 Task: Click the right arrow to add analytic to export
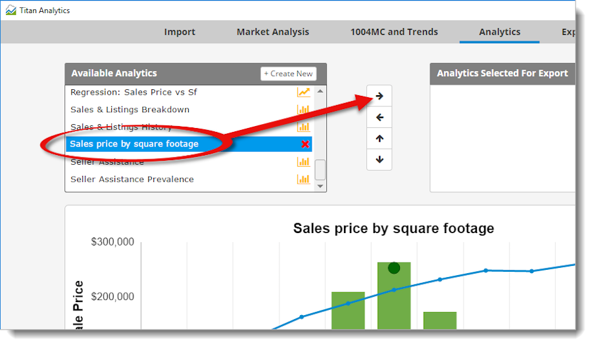point(380,96)
